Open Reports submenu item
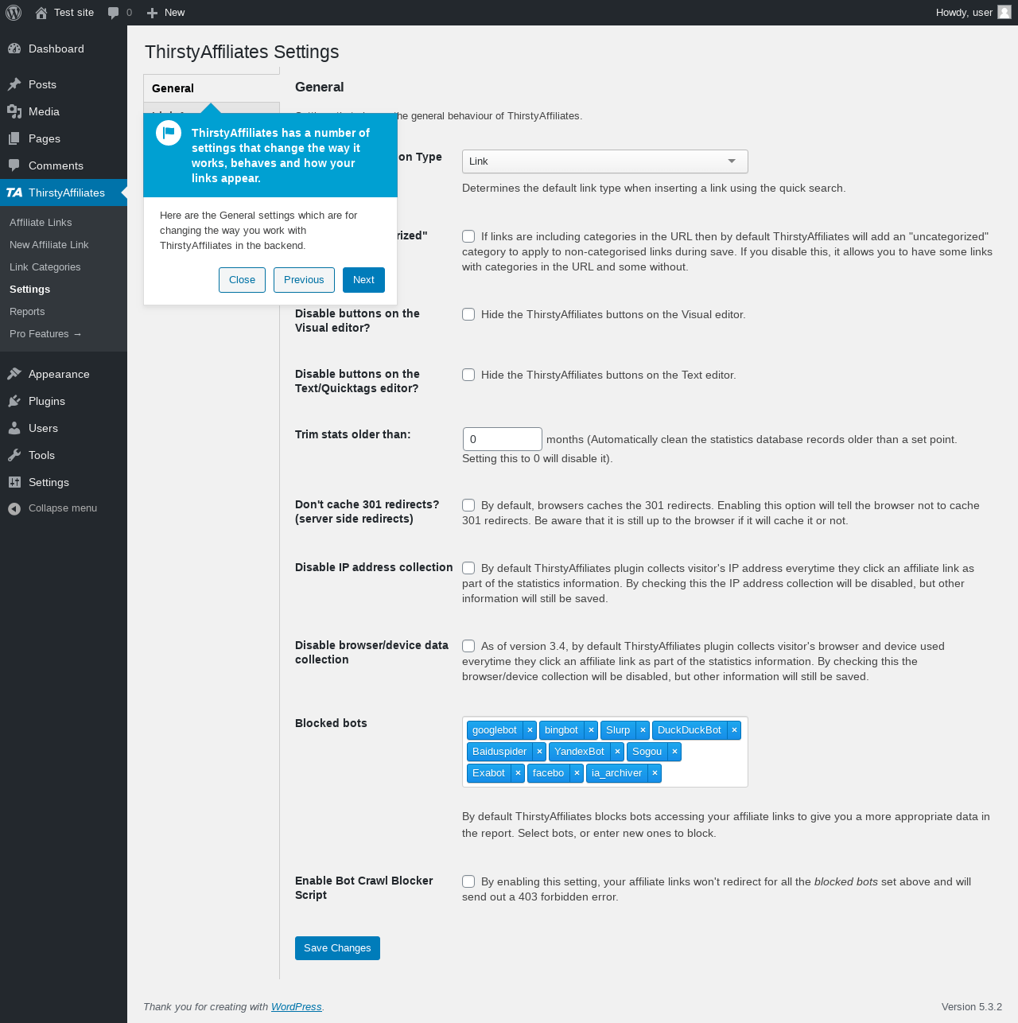 click(x=27, y=312)
